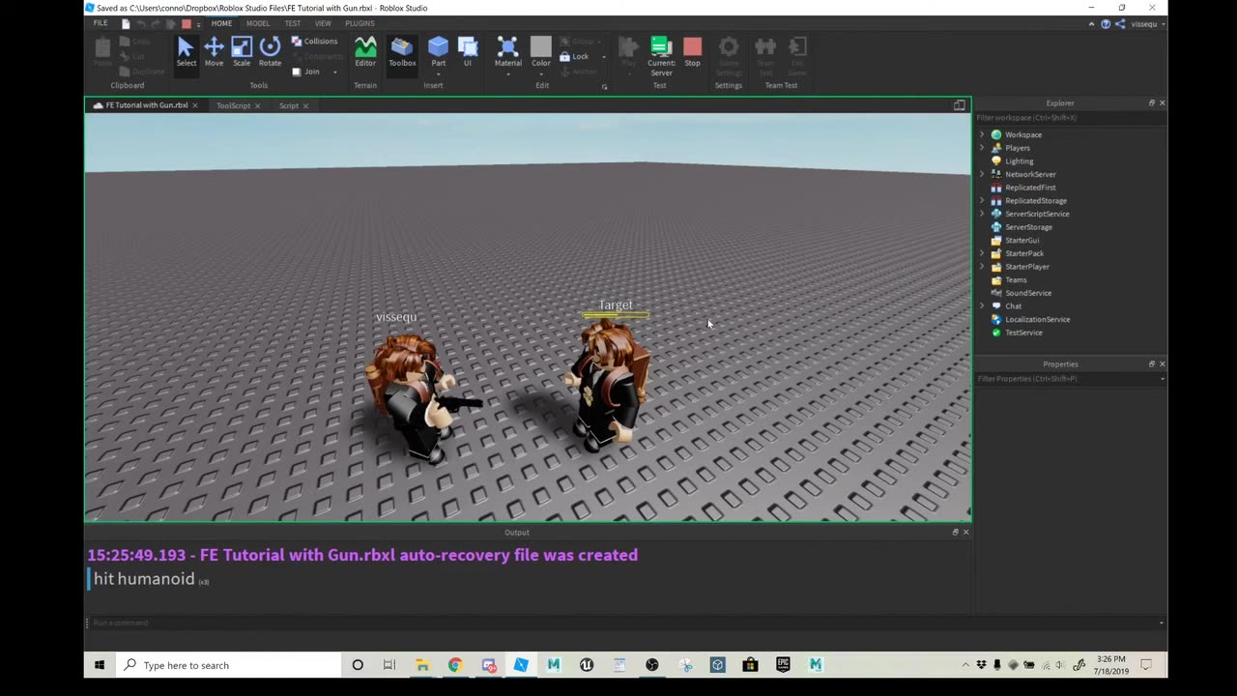The image size is (1237, 696).
Task: Close the ToolScript tab
Action: [257, 105]
